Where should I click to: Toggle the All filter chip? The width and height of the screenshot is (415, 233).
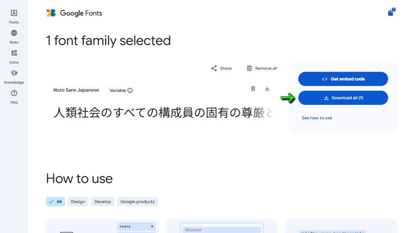(56, 202)
